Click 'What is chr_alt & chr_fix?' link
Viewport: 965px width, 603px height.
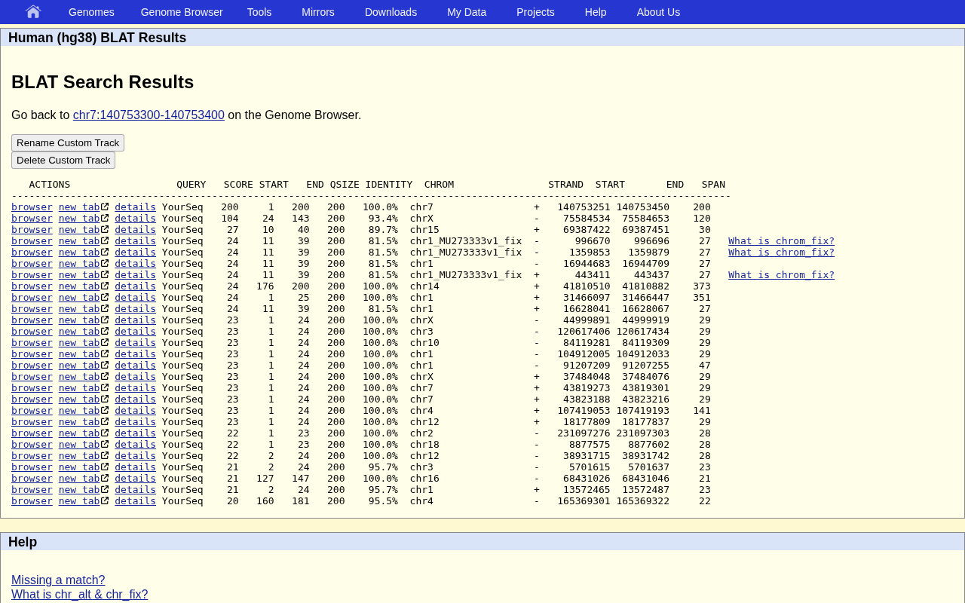point(79,595)
